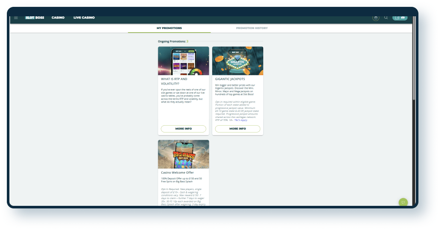439x229 pixels.
Task: Open the gift promotions icon
Action: (376, 18)
